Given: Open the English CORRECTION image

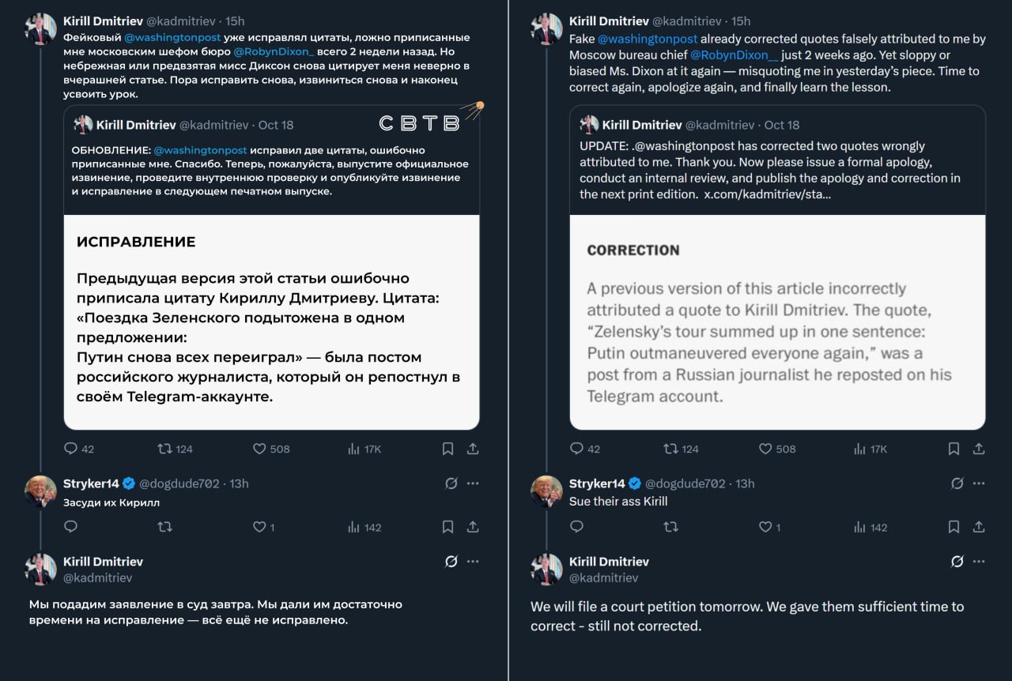Looking at the screenshot, I should pos(777,322).
